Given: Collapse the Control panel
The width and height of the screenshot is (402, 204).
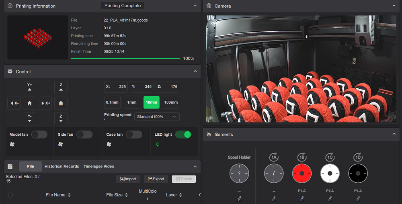Looking at the screenshot, I should (195, 71).
